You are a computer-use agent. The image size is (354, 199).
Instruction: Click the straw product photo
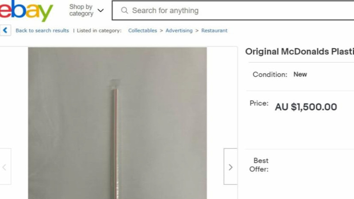click(x=117, y=123)
